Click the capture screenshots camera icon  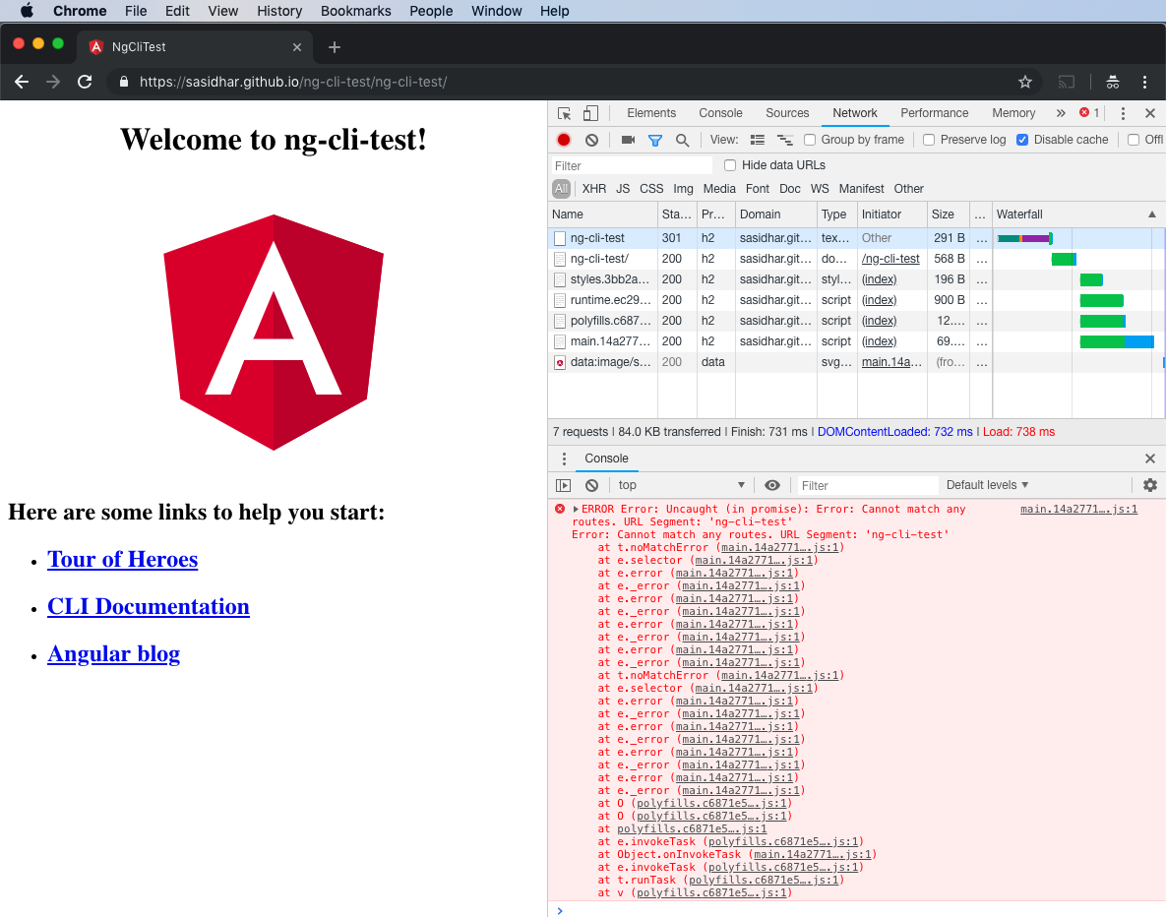tap(629, 140)
